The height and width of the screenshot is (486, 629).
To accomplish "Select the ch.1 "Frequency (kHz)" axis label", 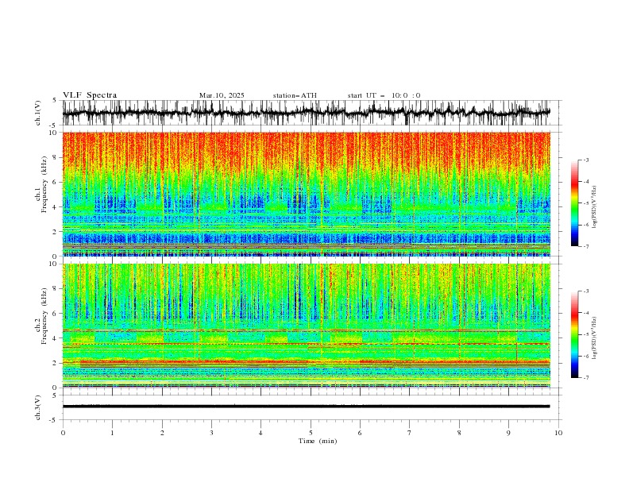I will (x=44, y=184).
